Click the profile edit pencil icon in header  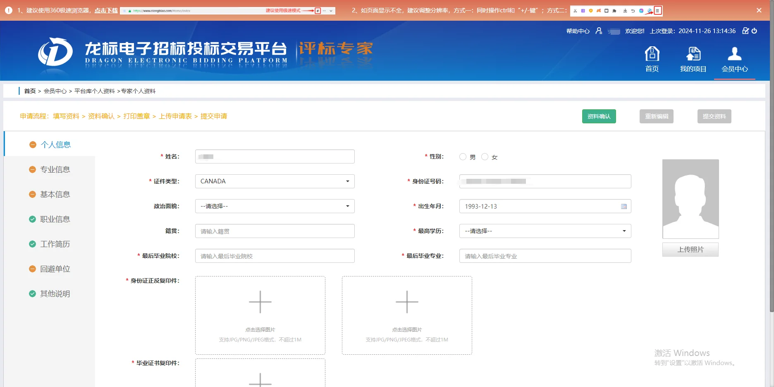745,31
